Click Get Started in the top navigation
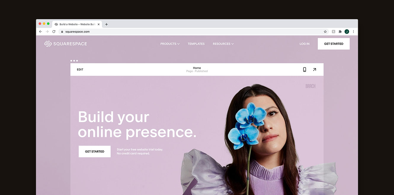 334,44
